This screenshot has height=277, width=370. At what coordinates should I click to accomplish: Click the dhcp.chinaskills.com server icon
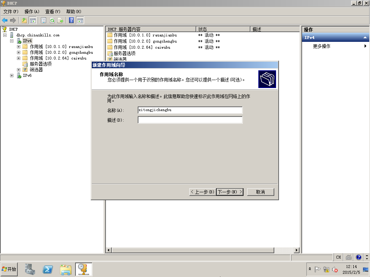[x=12, y=35]
